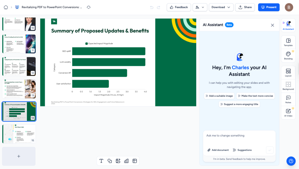Open the Download dropdown
The height and width of the screenshot is (169, 299).
click(x=221, y=7)
